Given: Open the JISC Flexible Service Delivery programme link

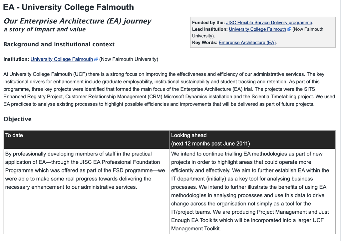Looking at the screenshot, I should [269, 23].
